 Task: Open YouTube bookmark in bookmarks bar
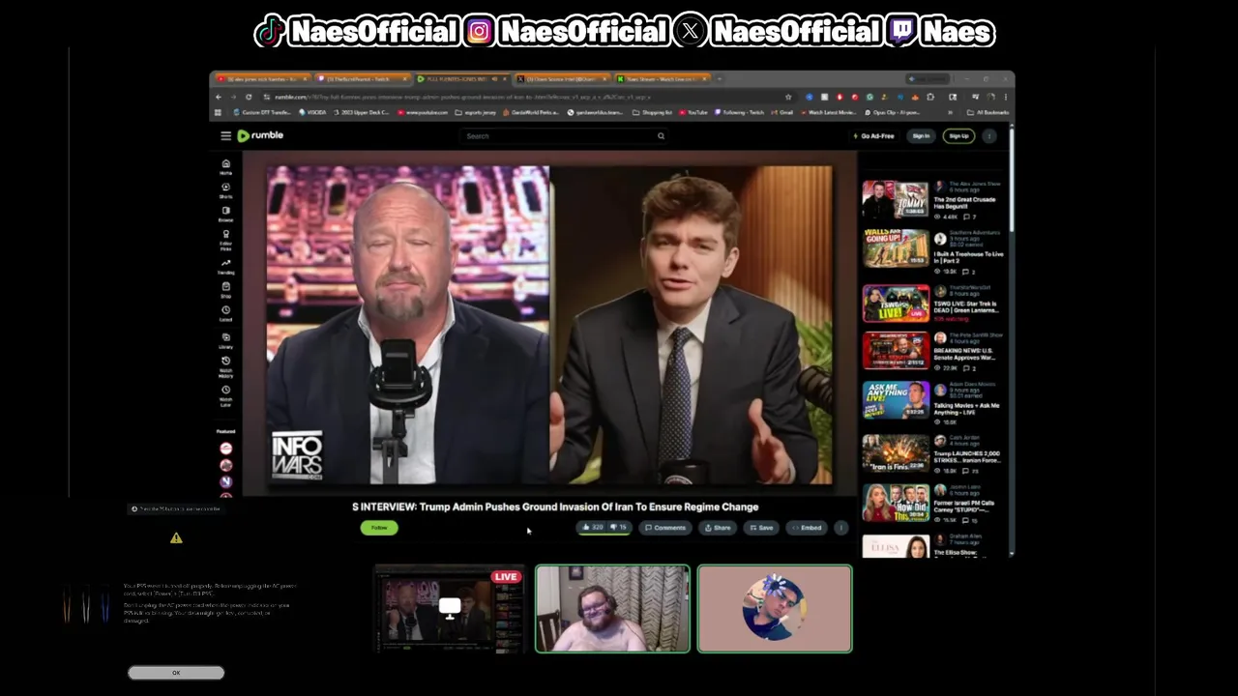(693, 112)
